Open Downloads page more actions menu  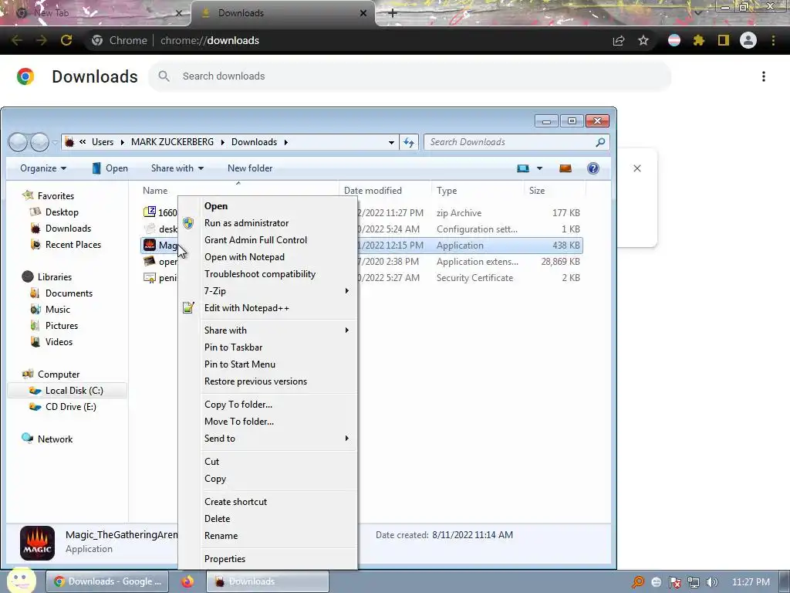[x=764, y=76]
